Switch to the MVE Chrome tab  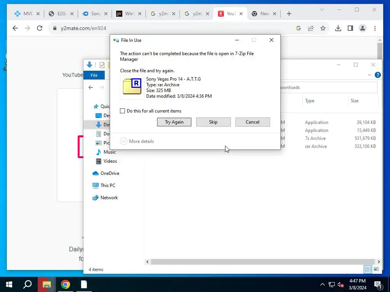27,14
